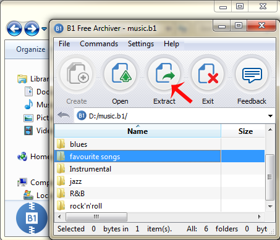Open the Help menu
The width and height of the screenshot is (280, 240).
click(x=171, y=44)
